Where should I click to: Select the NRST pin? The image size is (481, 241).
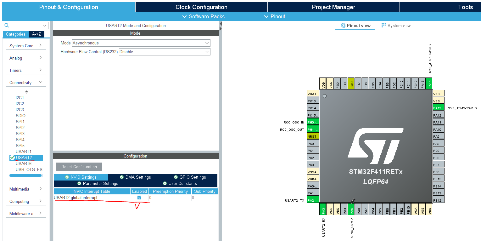pyautogui.click(x=313, y=136)
